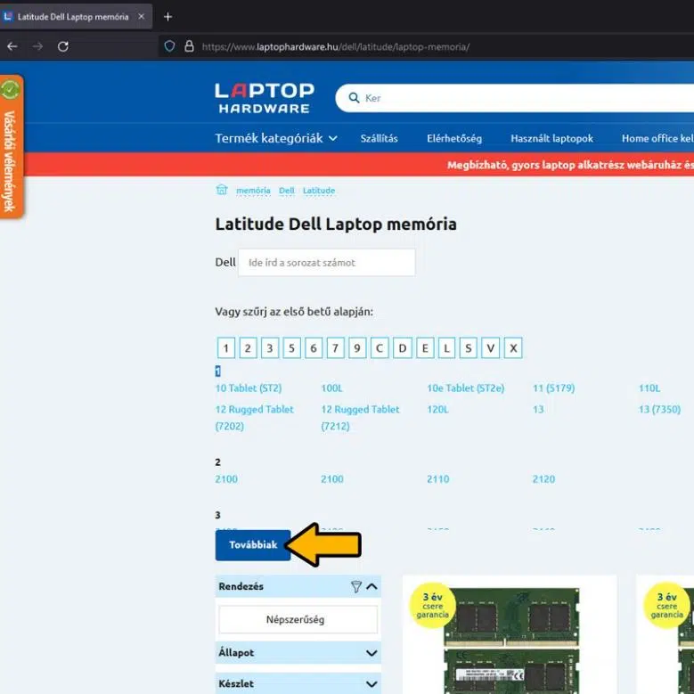Click the memória breadcrumb link
694x694 pixels.
tap(253, 191)
